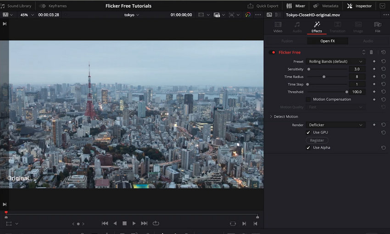
Task: Click the Inspector image thumbnail icon
Action: [269, 15]
